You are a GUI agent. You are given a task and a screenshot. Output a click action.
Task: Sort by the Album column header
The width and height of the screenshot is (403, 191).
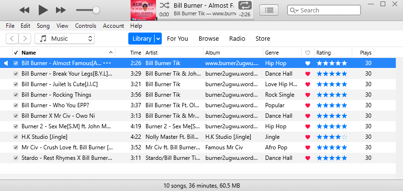pyautogui.click(x=233, y=53)
